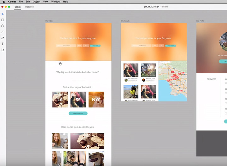Select the Ellipse tool

(x=3, y=26)
